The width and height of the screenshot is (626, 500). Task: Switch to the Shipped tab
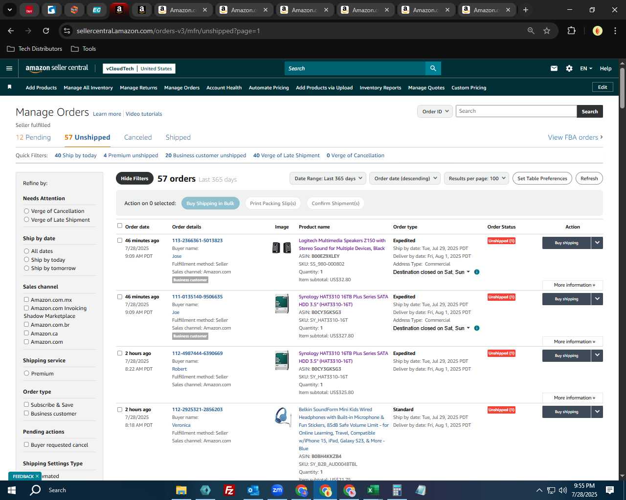click(x=178, y=138)
